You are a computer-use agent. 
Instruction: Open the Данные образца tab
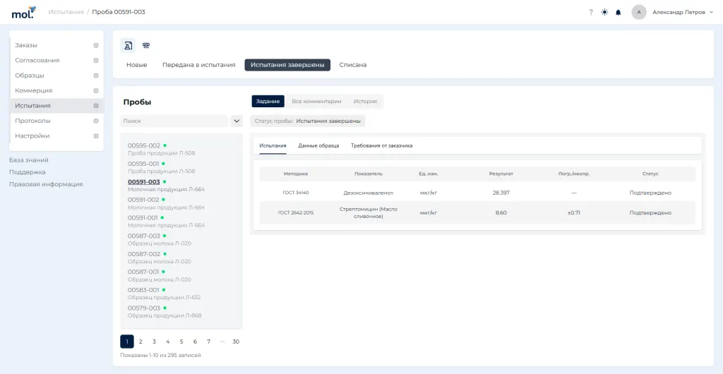click(x=318, y=145)
